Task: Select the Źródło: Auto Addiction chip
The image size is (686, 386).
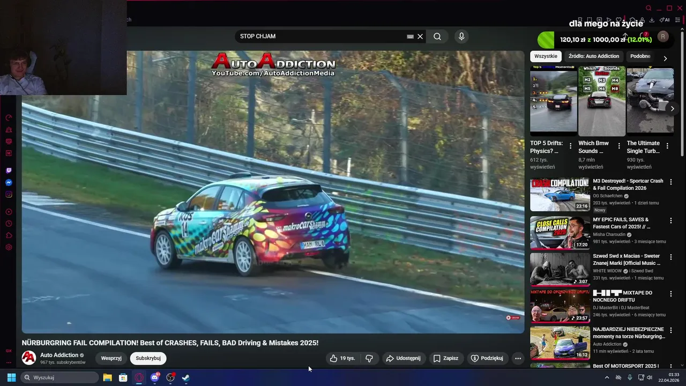Action: [x=594, y=56]
